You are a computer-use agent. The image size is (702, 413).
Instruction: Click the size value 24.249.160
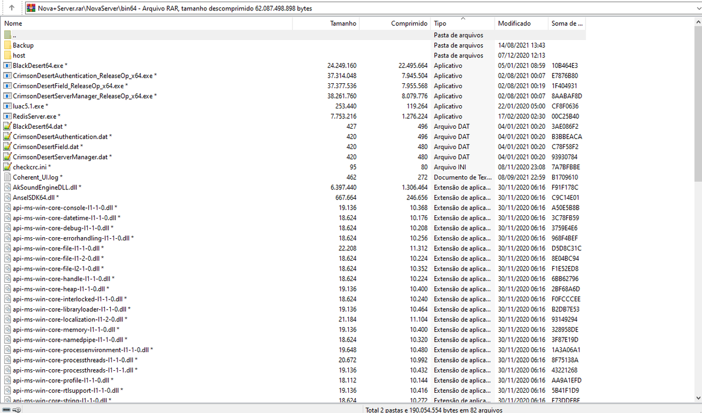click(342, 66)
